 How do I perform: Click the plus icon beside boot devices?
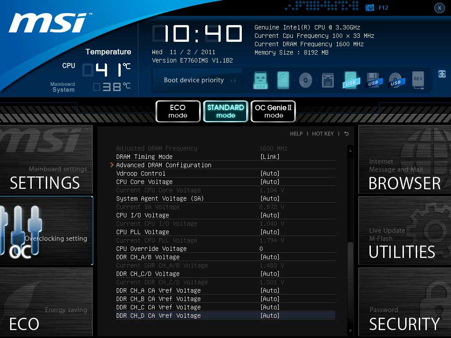point(442,74)
